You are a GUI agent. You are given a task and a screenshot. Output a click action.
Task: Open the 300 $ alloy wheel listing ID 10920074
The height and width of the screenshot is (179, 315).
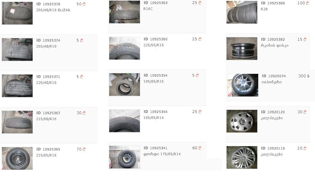click(x=274, y=76)
